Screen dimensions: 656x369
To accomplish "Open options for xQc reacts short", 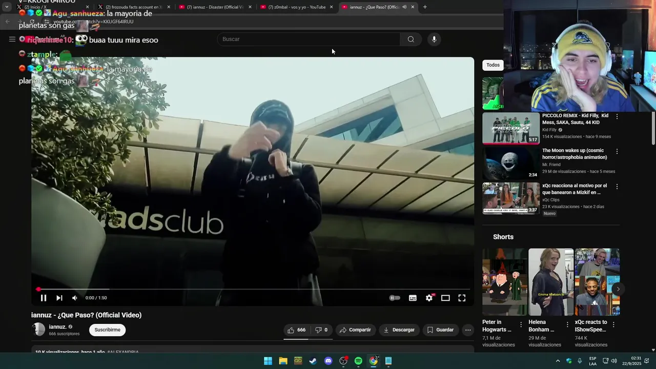I will tap(613, 324).
